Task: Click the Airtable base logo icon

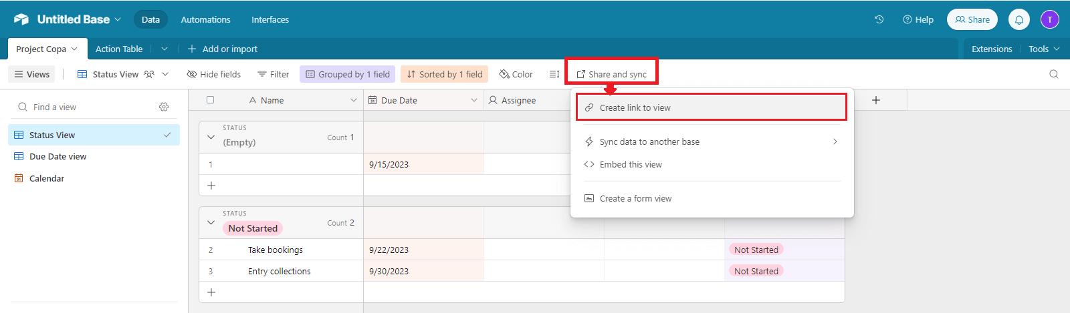Action: tap(21, 19)
